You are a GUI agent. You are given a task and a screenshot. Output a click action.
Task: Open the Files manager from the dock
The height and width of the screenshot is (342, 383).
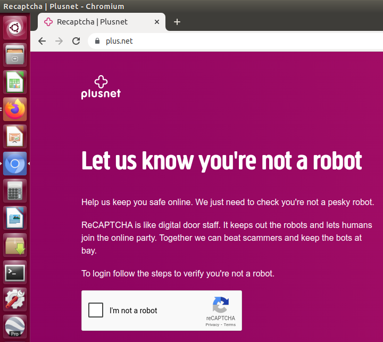click(15, 54)
